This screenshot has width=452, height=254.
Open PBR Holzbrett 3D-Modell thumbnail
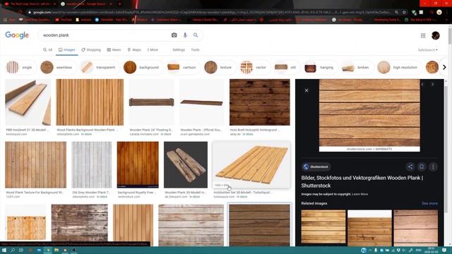(x=28, y=102)
